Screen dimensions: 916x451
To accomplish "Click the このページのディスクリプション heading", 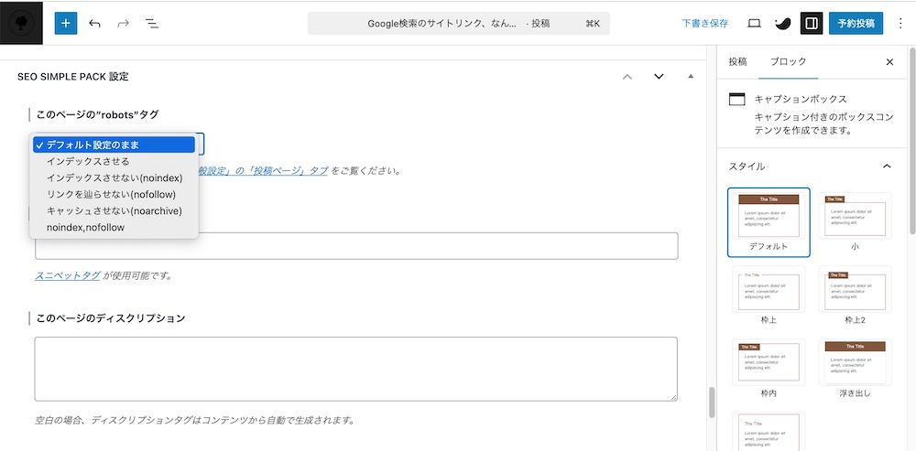I will 111,318.
